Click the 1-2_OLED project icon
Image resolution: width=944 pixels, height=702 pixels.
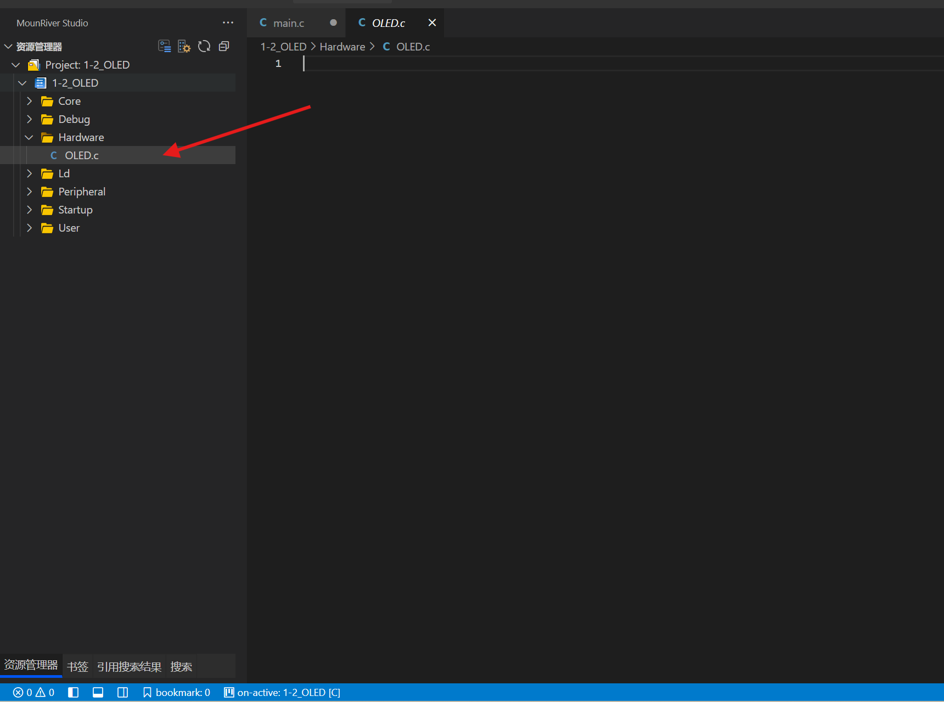tap(41, 83)
